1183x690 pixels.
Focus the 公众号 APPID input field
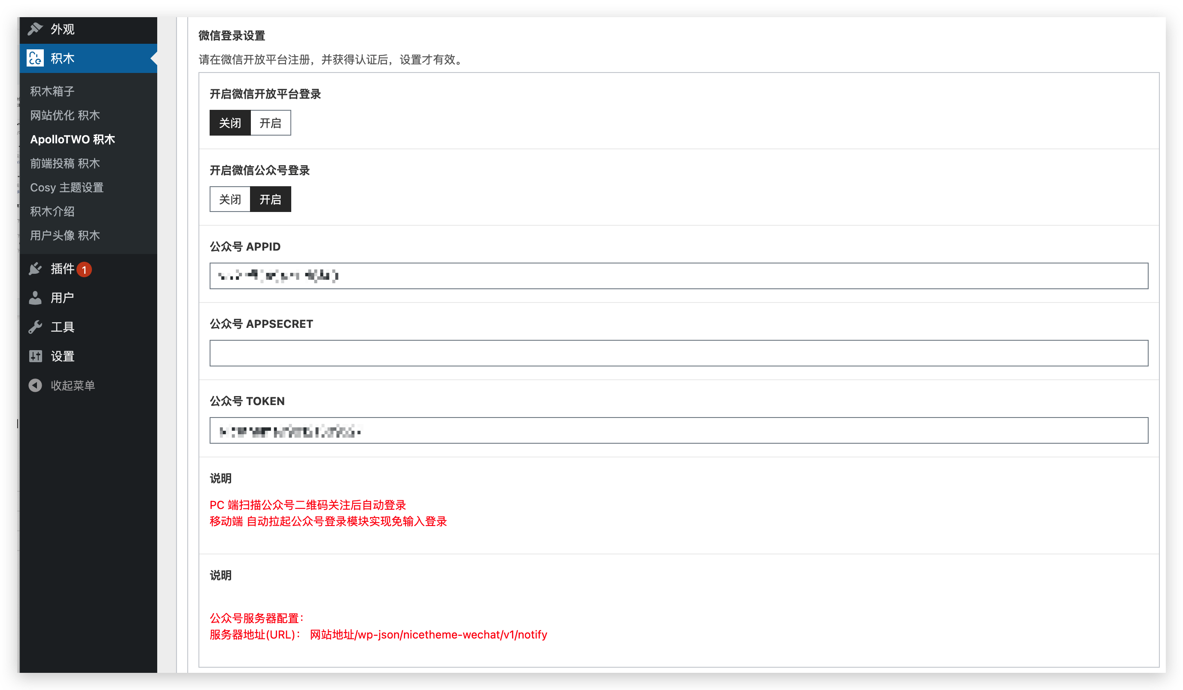click(x=679, y=276)
